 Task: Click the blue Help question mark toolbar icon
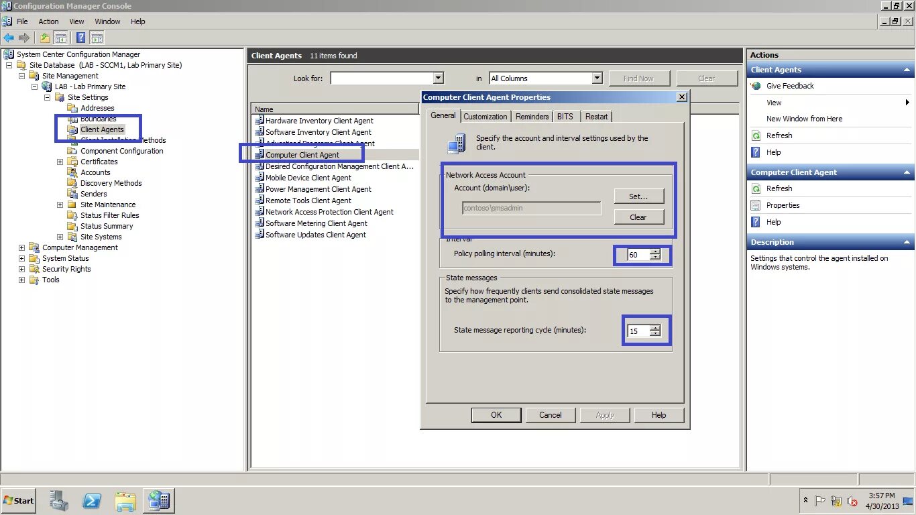click(x=80, y=38)
